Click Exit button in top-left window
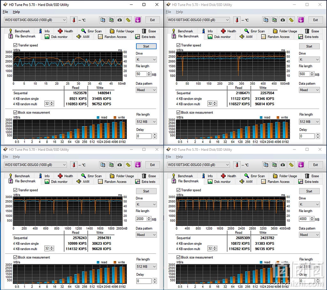 (152, 20)
